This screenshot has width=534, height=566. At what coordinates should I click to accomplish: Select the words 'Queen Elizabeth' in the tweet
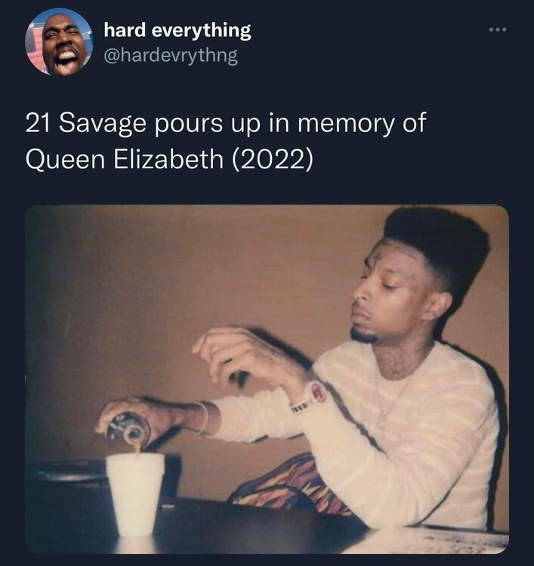pos(125,158)
